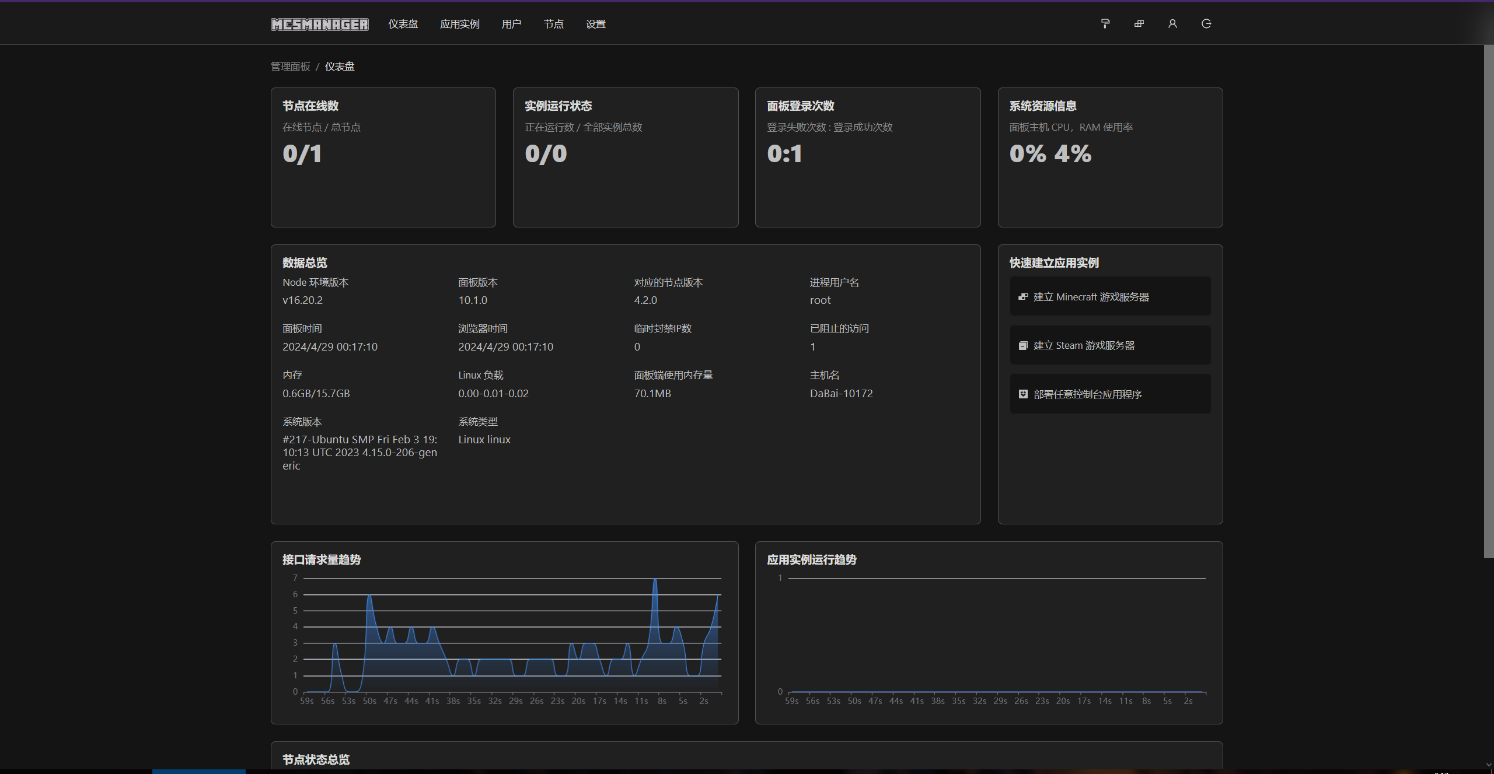This screenshot has width=1494, height=774.
Task: Open the paint roller theme icon
Action: coord(1105,24)
